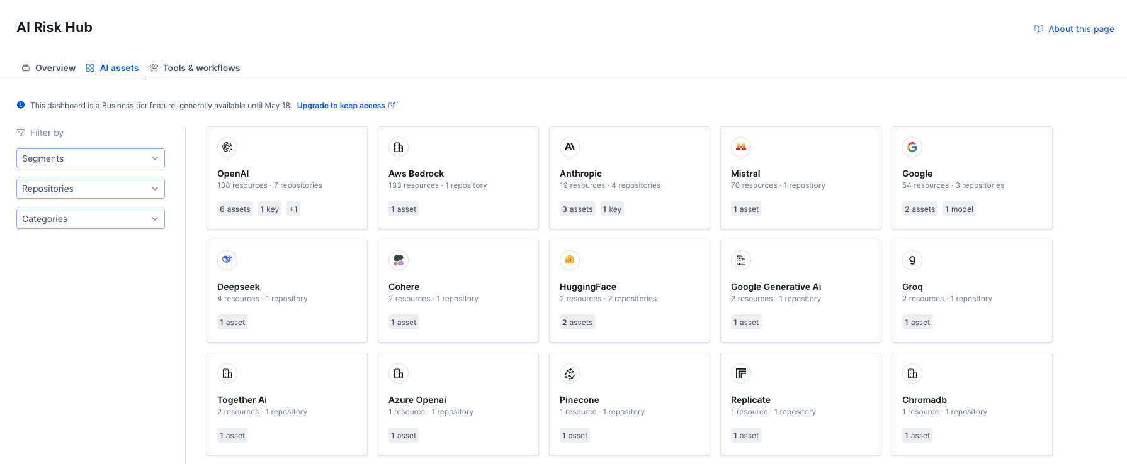Click the Cohere logo icon
This screenshot has height=464, width=1127.
(x=399, y=260)
